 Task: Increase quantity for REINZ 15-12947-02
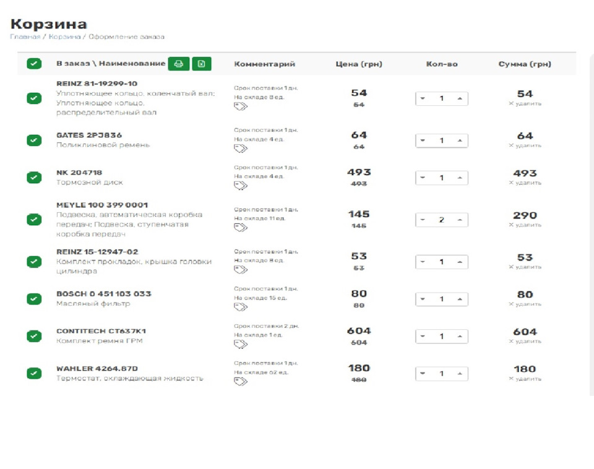pyautogui.click(x=460, y=262)
